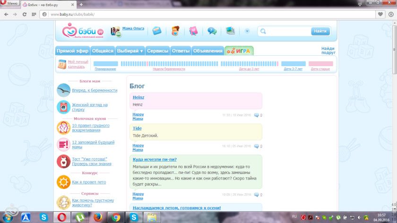Click comments icon for Куда исчезли пи-пи post

257,195
